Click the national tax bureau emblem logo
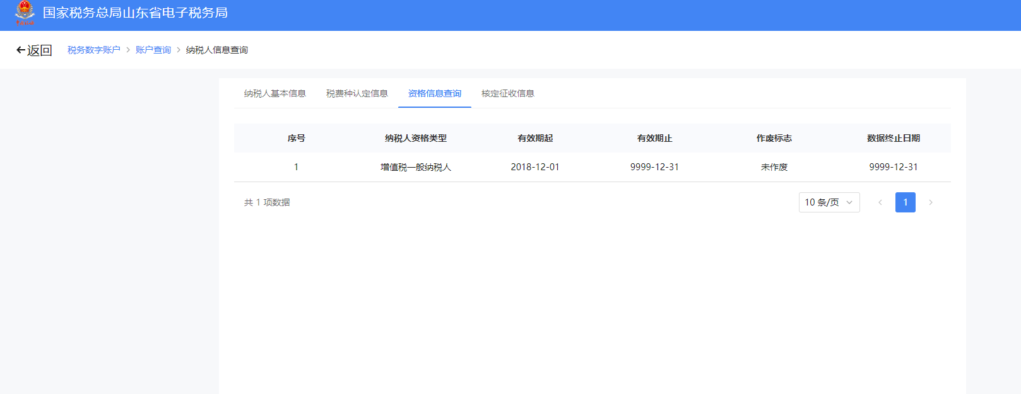The height and width of the screenshot is (394, 1021). tap(25, 13)
